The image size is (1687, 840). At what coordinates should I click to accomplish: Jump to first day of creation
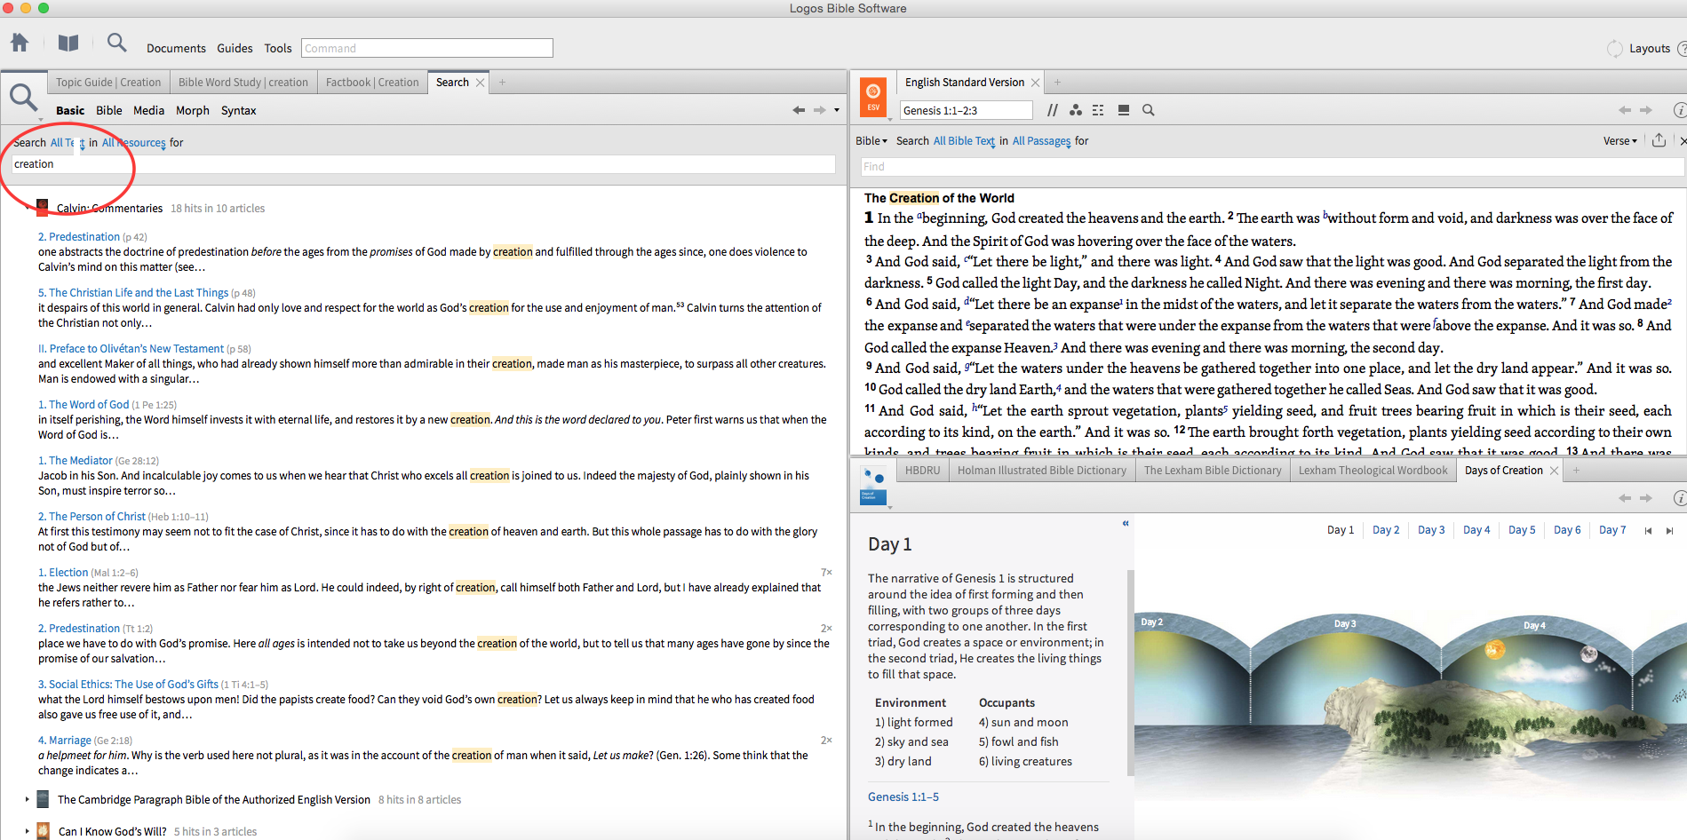(x=1648, y=531)
